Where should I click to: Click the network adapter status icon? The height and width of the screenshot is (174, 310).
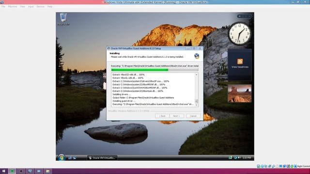click(x=270, y=166)
